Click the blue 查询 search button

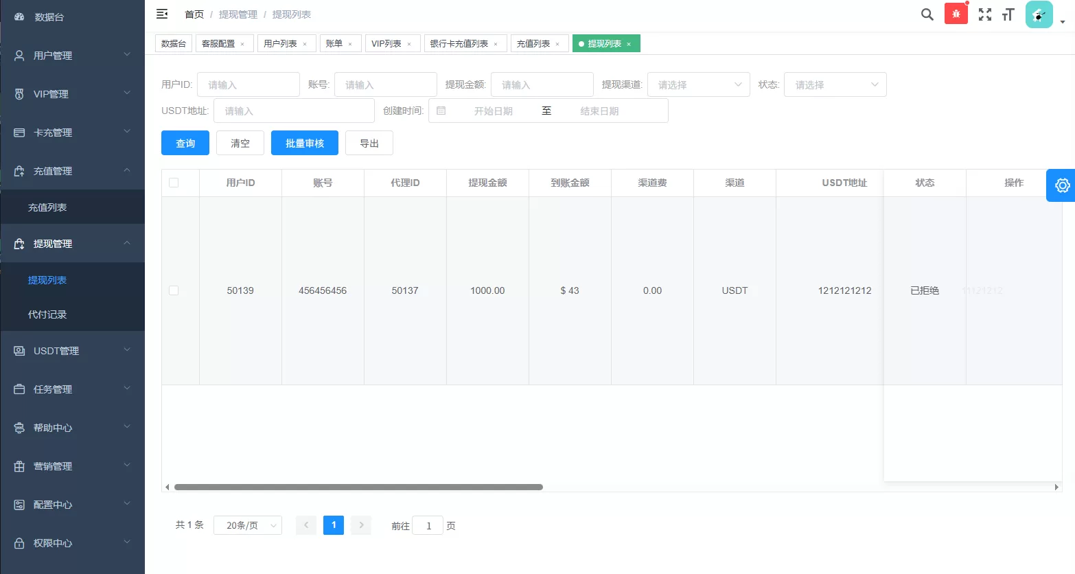click(185, 143)
